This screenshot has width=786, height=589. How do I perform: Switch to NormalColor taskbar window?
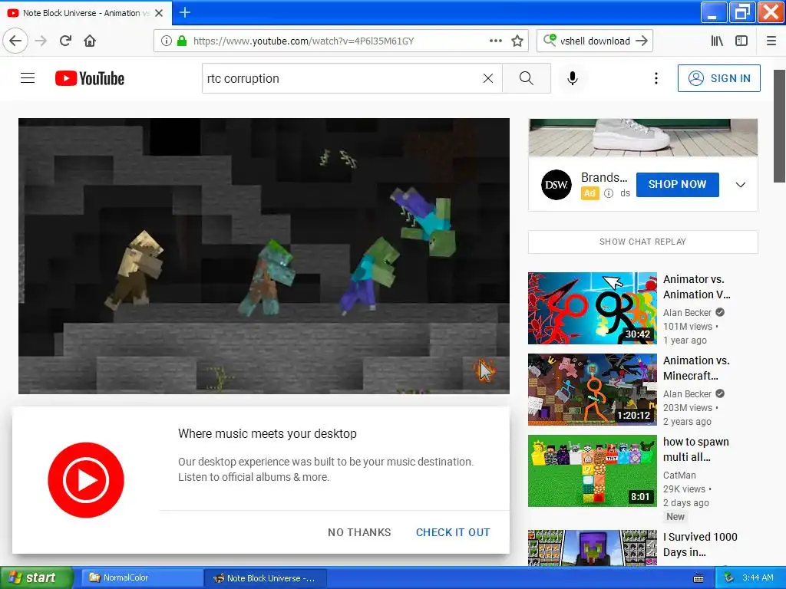142,577
